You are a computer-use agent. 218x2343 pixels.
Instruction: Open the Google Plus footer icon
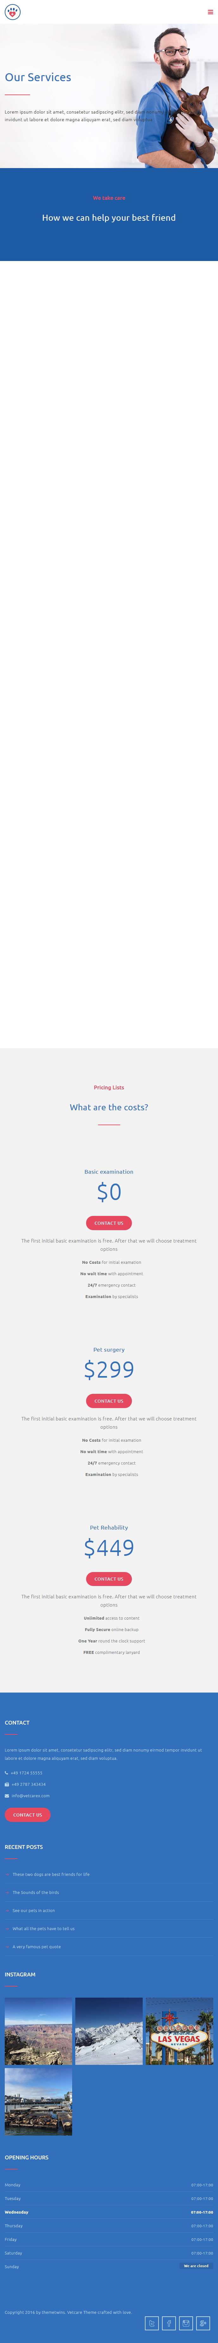(x=203, y=2323)
